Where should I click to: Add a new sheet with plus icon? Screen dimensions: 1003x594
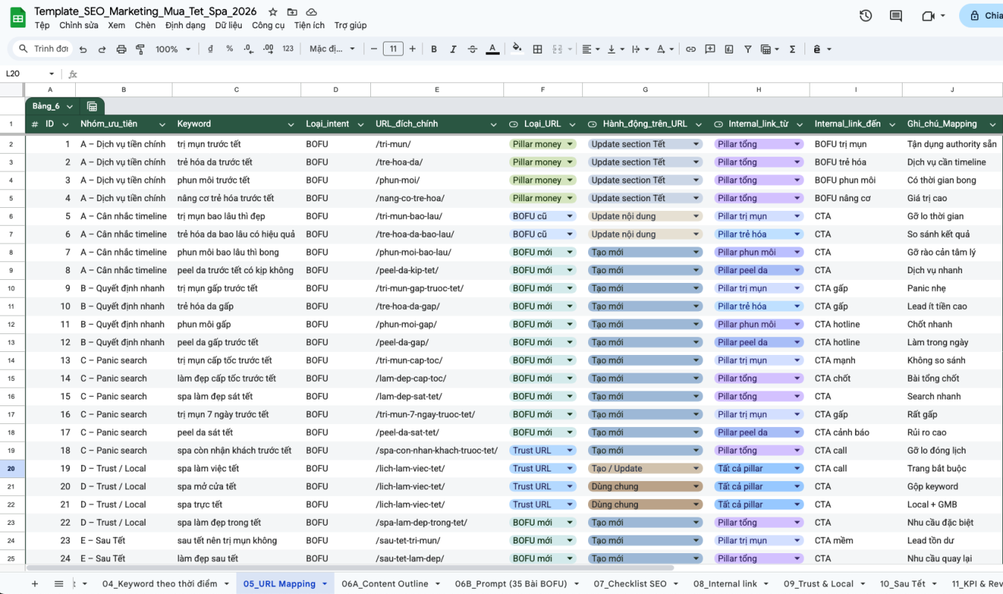(34, 584)
